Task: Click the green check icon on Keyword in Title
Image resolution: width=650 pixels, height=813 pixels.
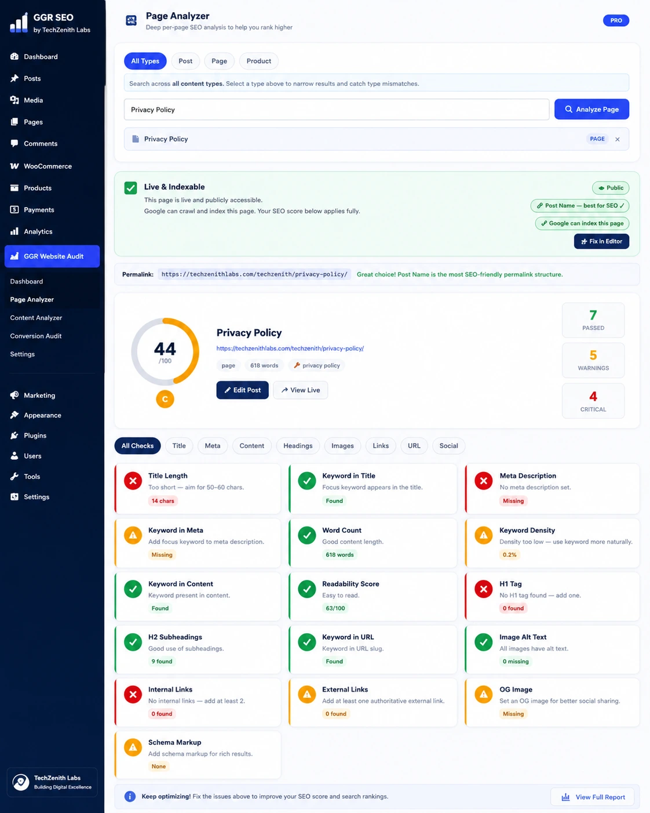Action: (x=307, y=481)
